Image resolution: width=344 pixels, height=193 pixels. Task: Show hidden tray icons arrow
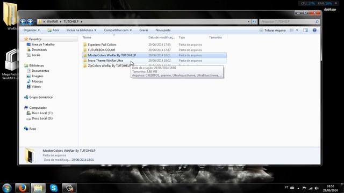[298, 188]
